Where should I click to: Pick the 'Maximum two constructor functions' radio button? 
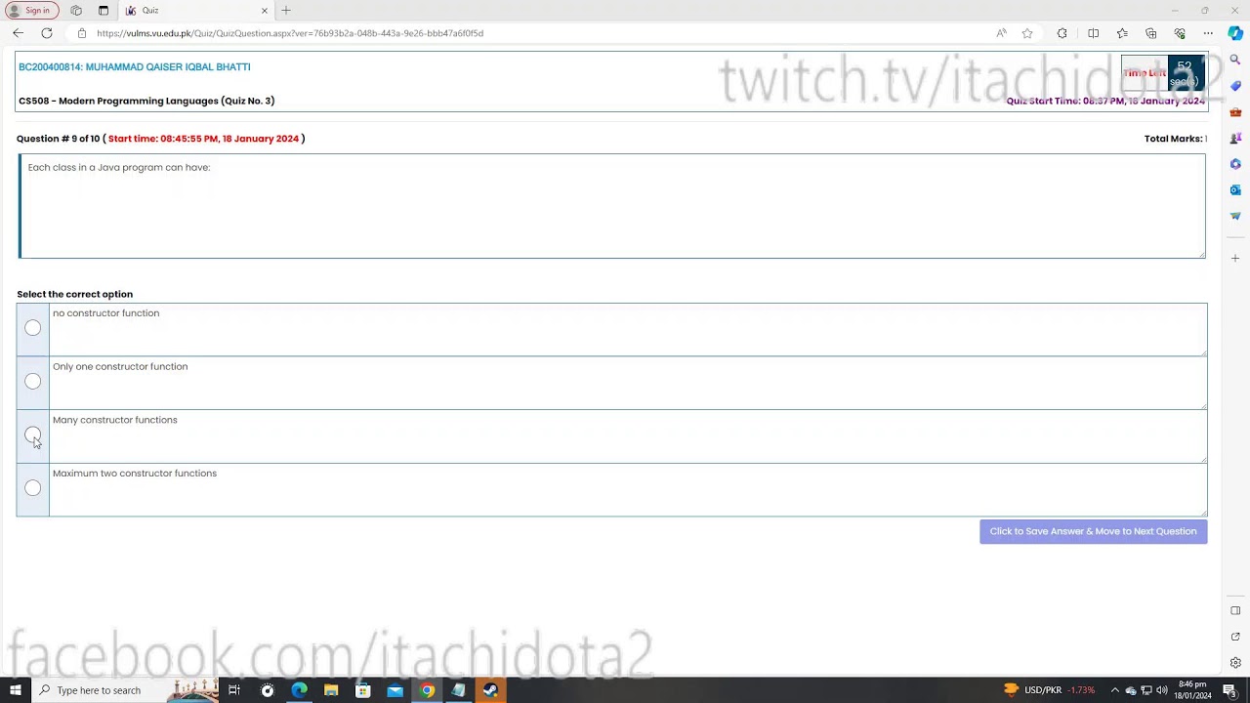[x=33, y=488]
